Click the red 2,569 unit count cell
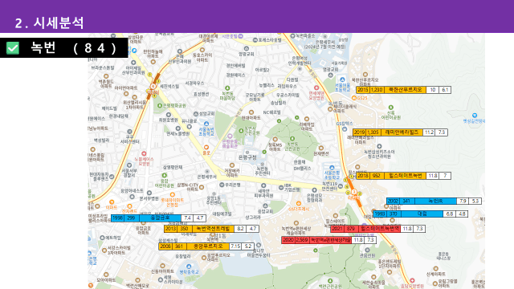 tap(302, 240)
